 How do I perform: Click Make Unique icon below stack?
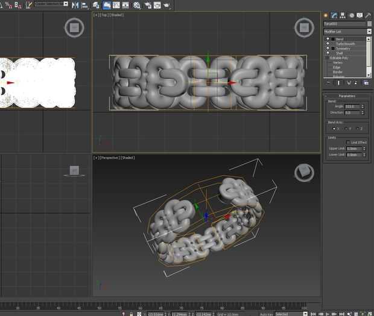tap(349, 83)
